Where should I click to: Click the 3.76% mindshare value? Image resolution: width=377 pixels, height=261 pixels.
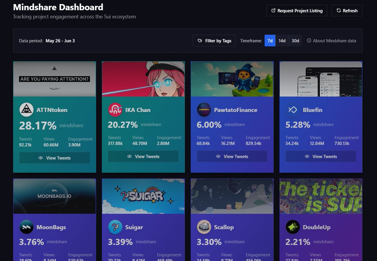[31, 242]
